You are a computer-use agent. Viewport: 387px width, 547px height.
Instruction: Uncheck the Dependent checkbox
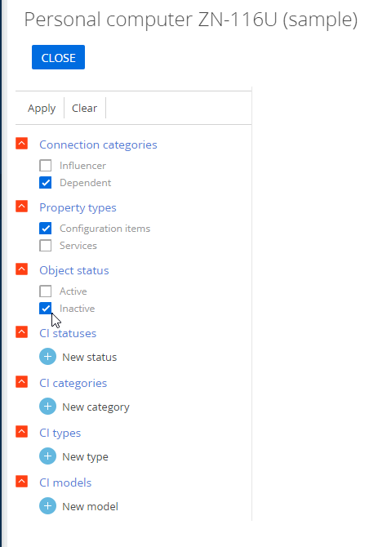coord(46,182)
